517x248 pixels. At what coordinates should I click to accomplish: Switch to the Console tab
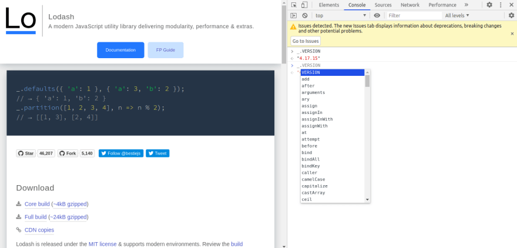[357, 5]
